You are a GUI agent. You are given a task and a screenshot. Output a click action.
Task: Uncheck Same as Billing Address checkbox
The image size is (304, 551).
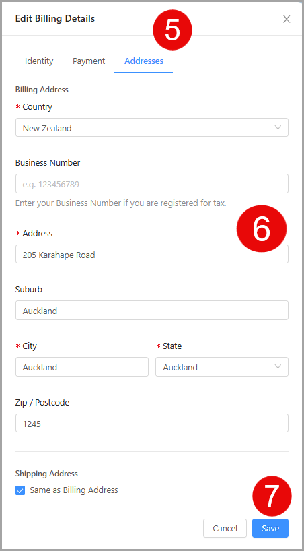coord(20,490)
